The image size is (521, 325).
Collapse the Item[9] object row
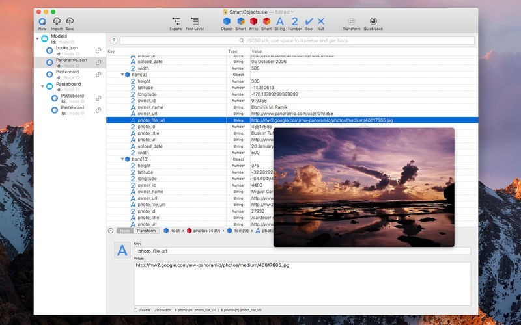click(x=122, y=75)
